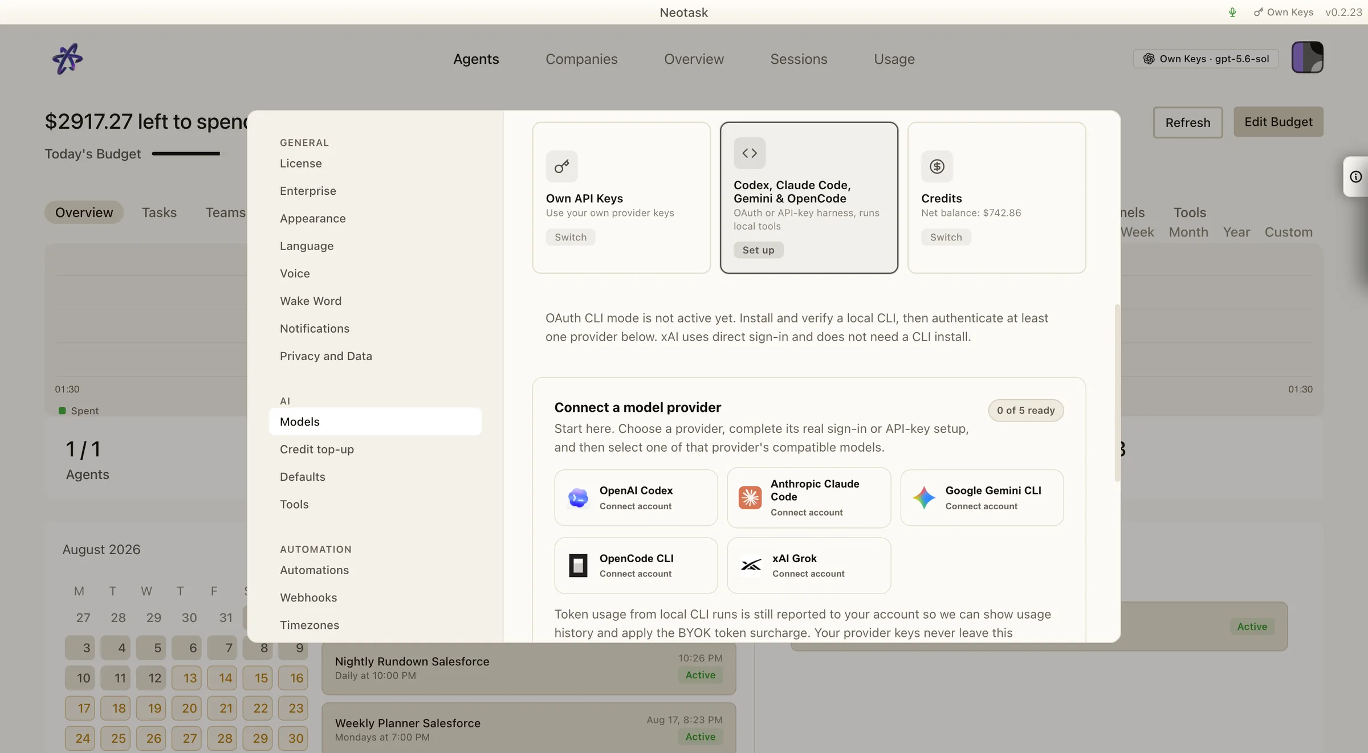Screen dimensions: 1368x753
Task: Open Credit top-up settings
Action: point(375,449)
